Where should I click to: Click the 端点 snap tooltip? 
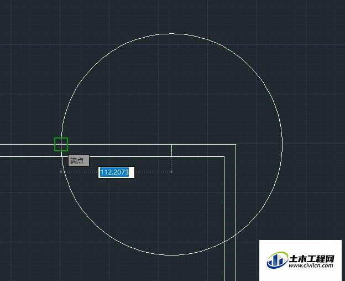click(79, 161)
